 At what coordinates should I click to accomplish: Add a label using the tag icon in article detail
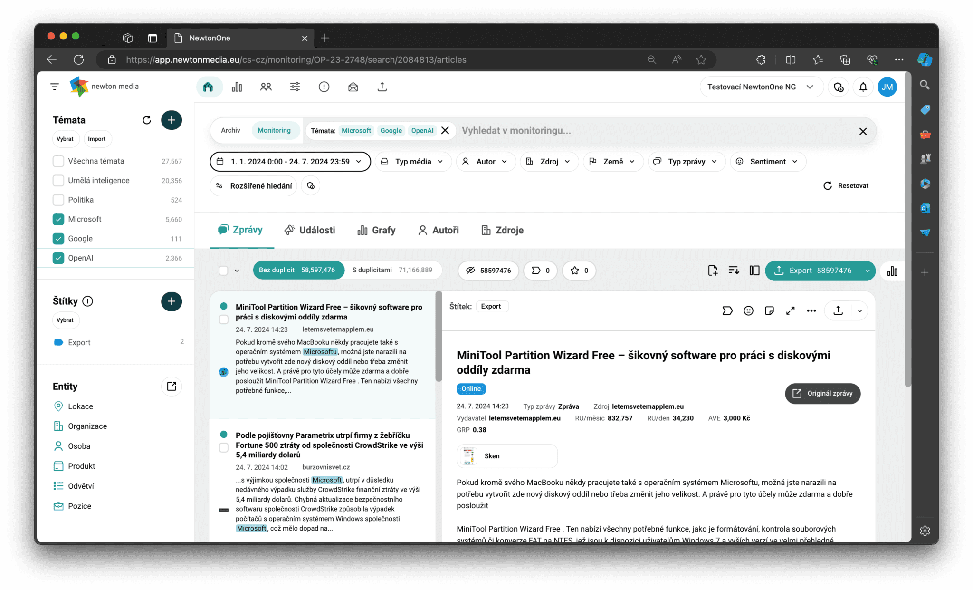(x=727, y=311)
